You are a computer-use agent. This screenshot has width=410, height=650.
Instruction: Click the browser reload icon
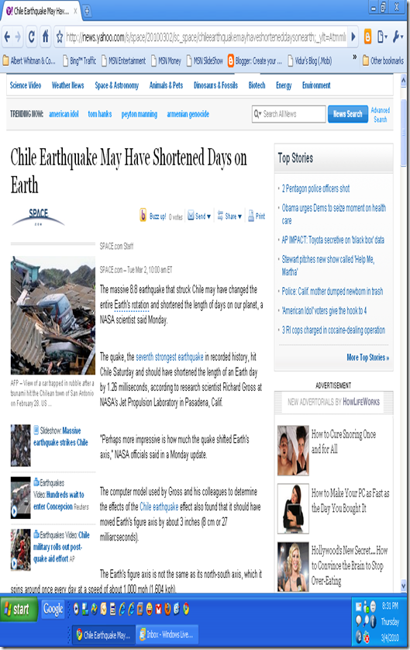31,38
